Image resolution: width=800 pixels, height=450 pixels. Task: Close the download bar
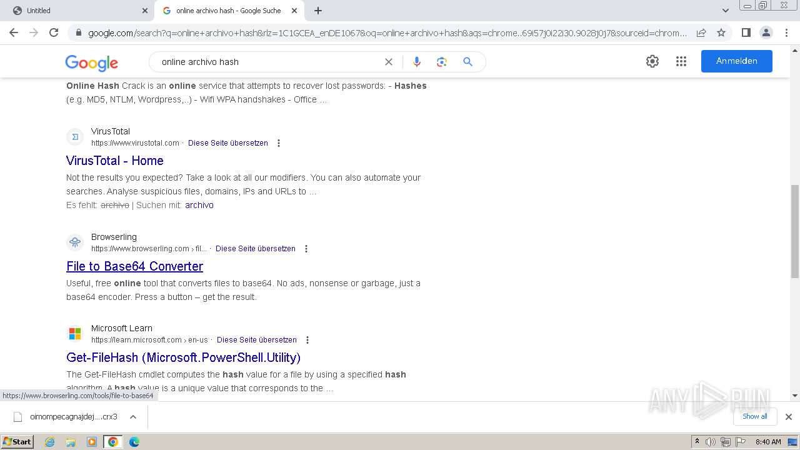coord(789,417)
